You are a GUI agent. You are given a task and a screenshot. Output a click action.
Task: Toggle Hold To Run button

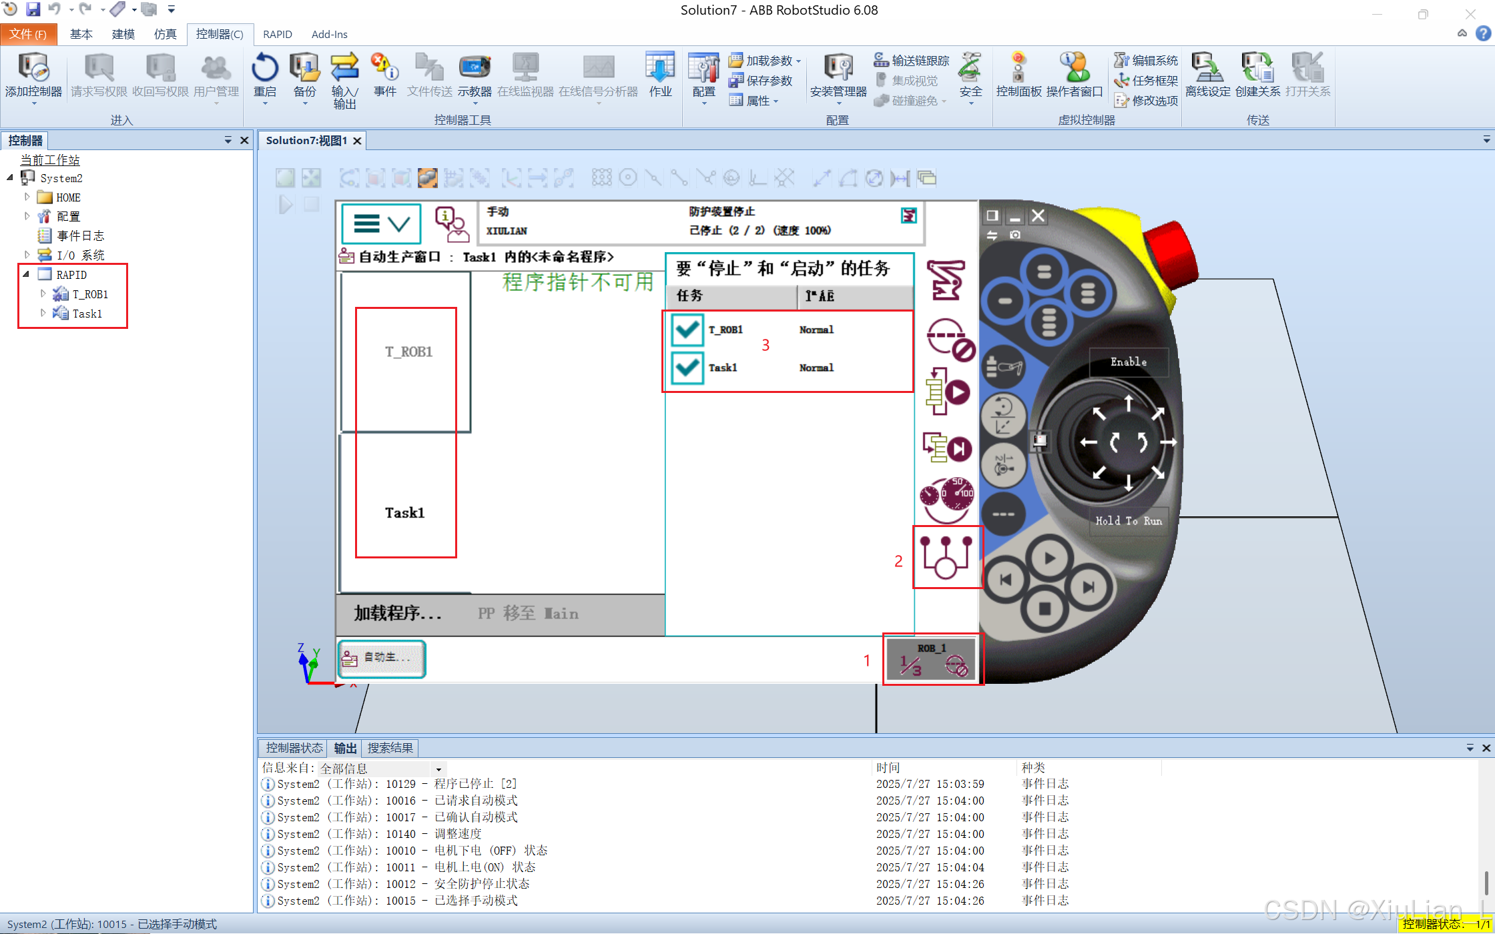pyautogui.click(x=1129, y=521)
